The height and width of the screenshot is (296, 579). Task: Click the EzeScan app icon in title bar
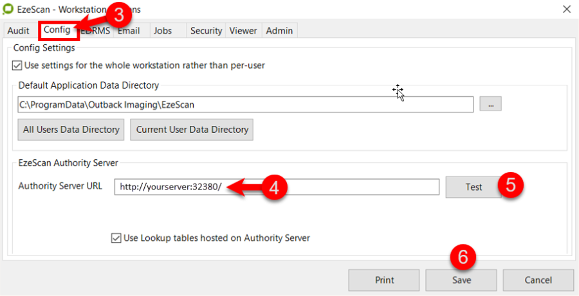point(10,10)
